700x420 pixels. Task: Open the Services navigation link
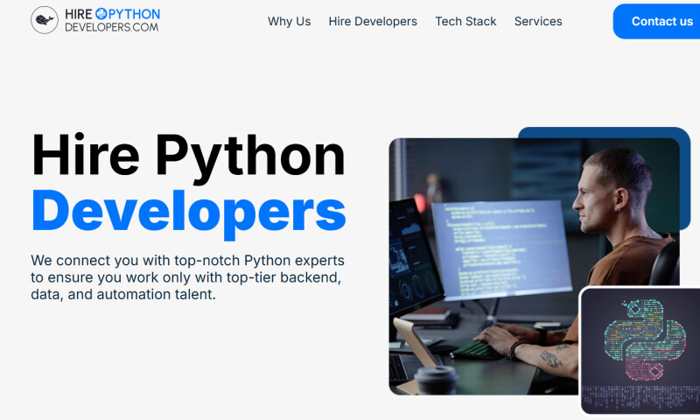(538, 21)
